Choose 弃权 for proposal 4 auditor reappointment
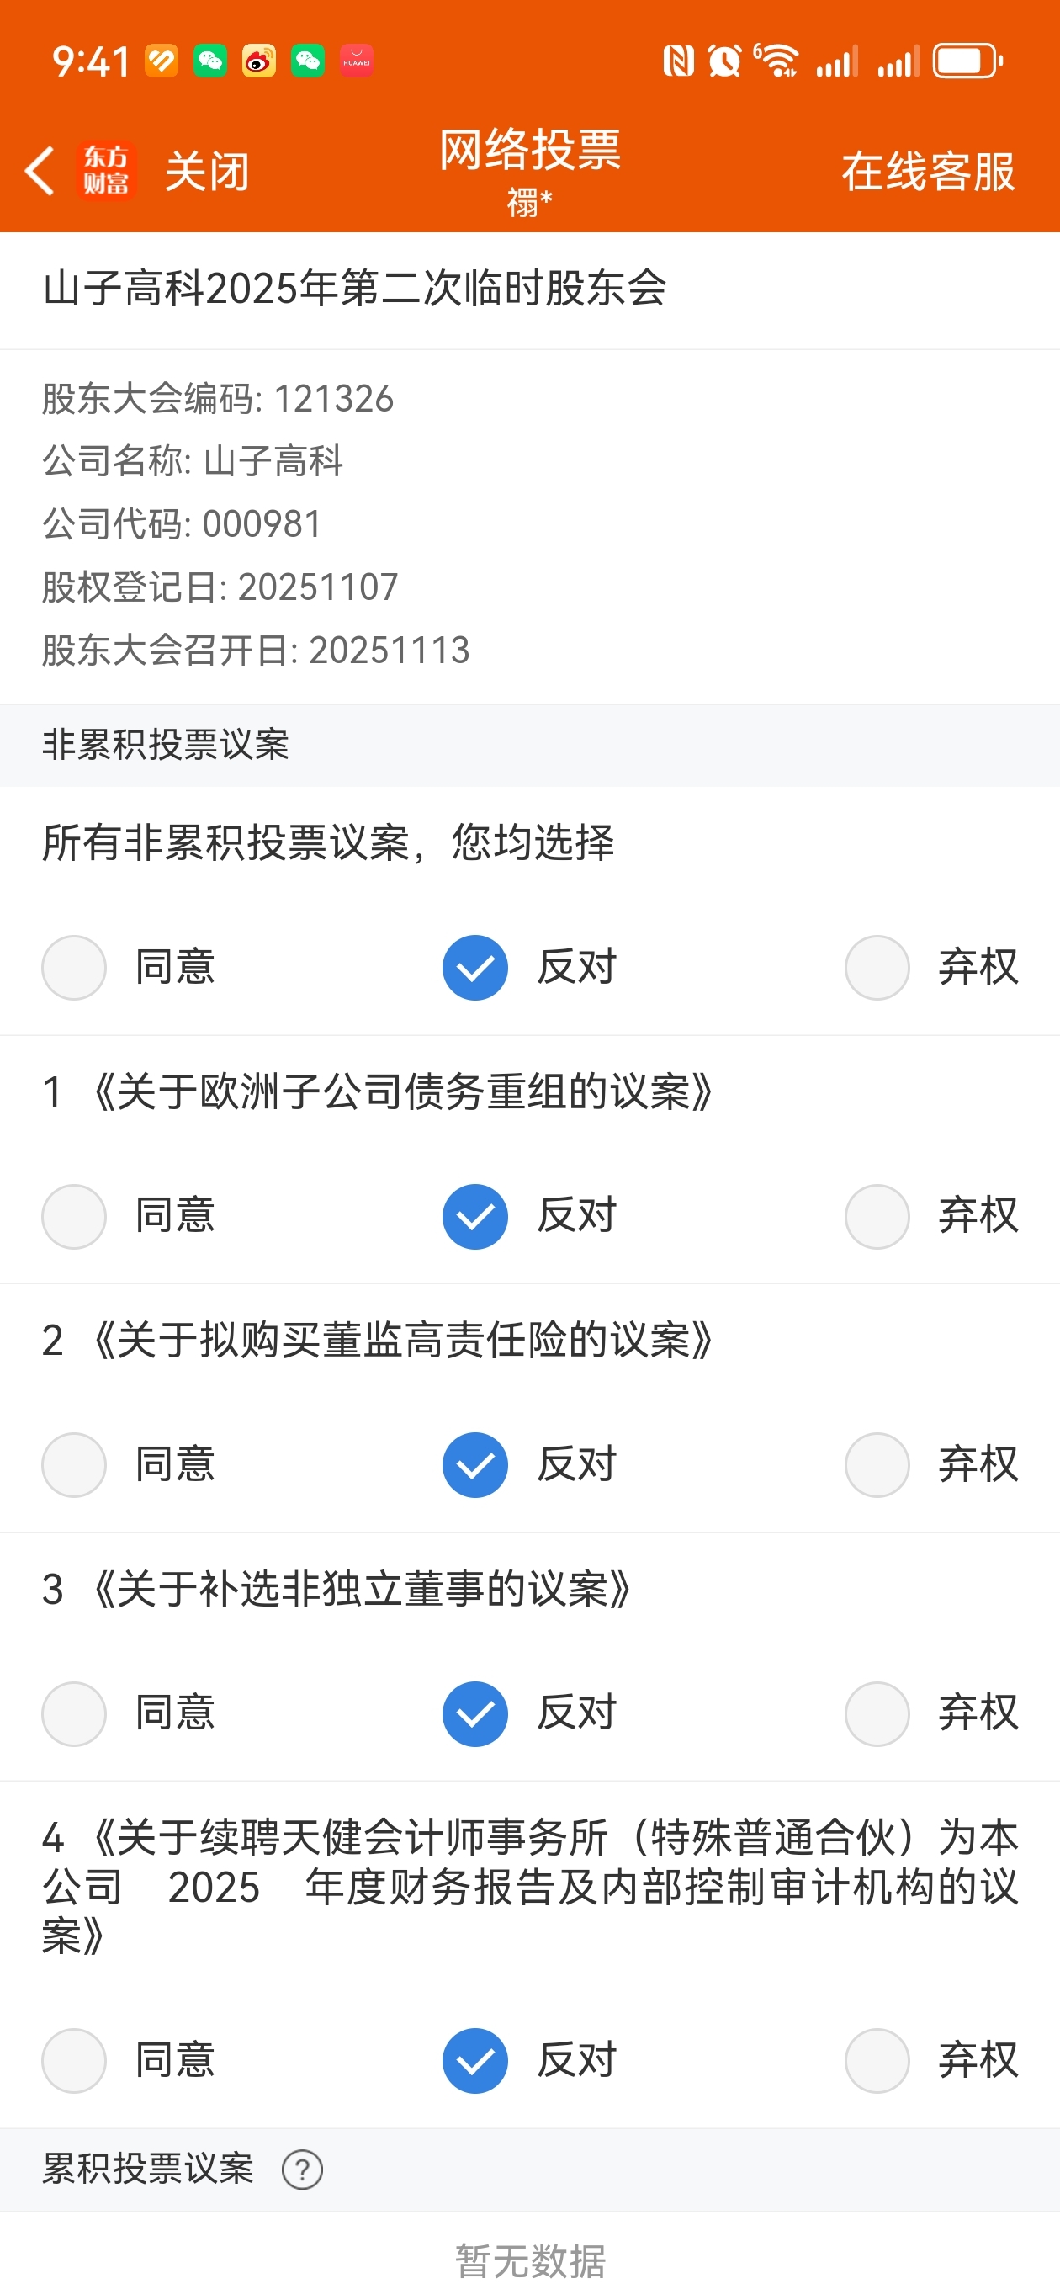 [x=877, y=2061]
